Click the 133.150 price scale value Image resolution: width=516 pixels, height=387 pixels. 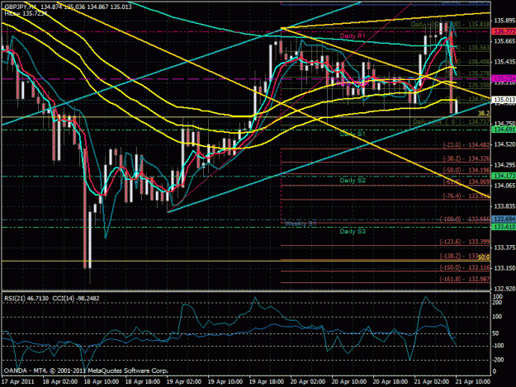[504, 268]
